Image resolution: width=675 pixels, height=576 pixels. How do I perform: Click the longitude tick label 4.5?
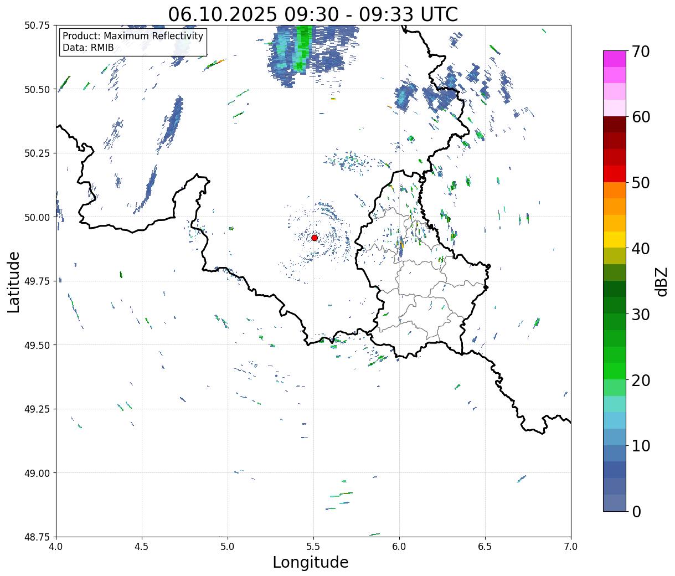[x=142, y=547]
